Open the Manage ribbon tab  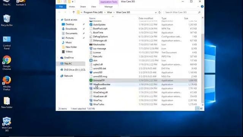(x=109, y=7)
